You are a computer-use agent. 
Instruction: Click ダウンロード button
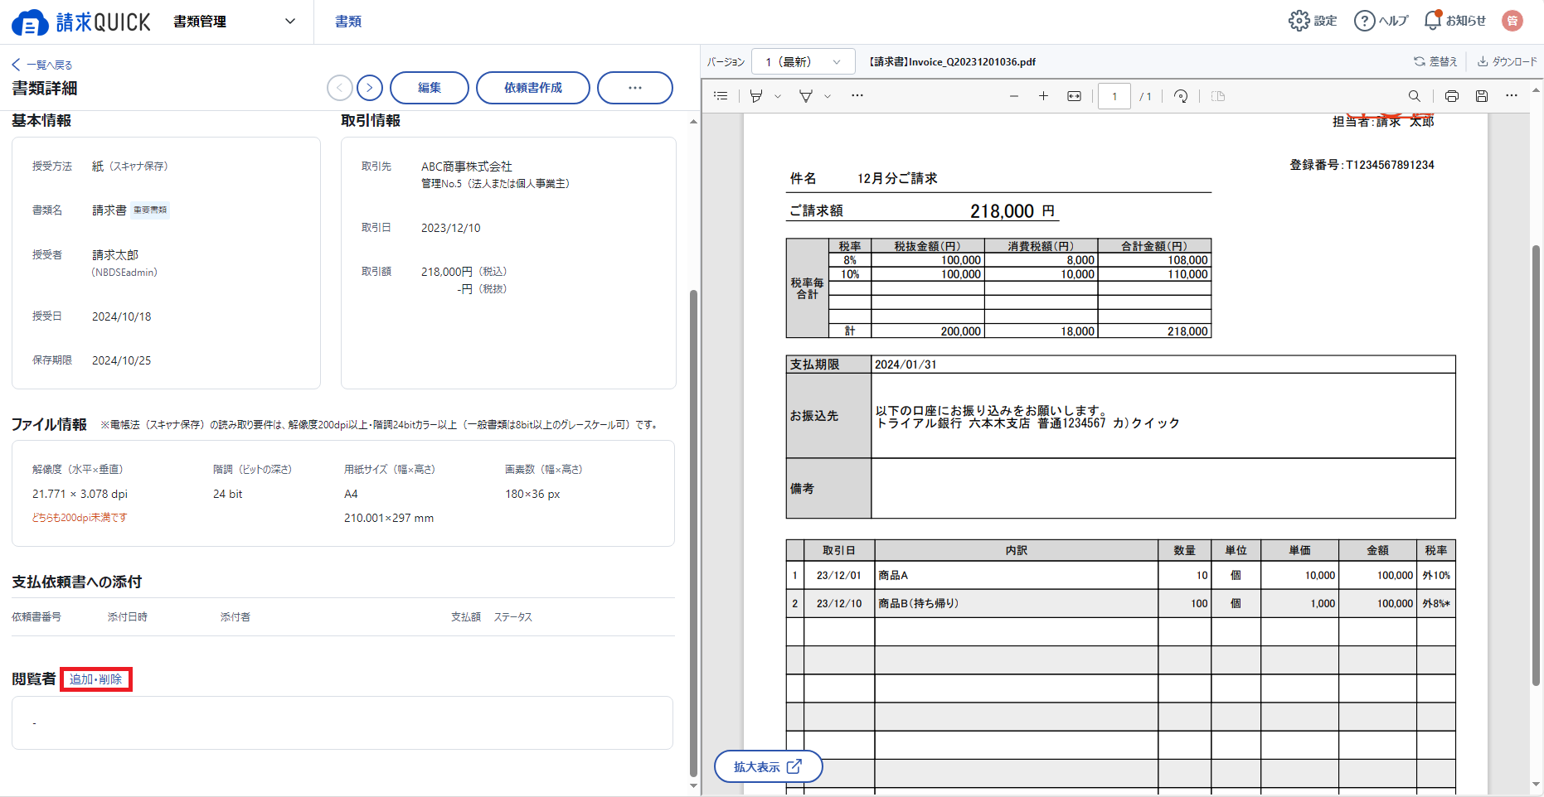1507,61
